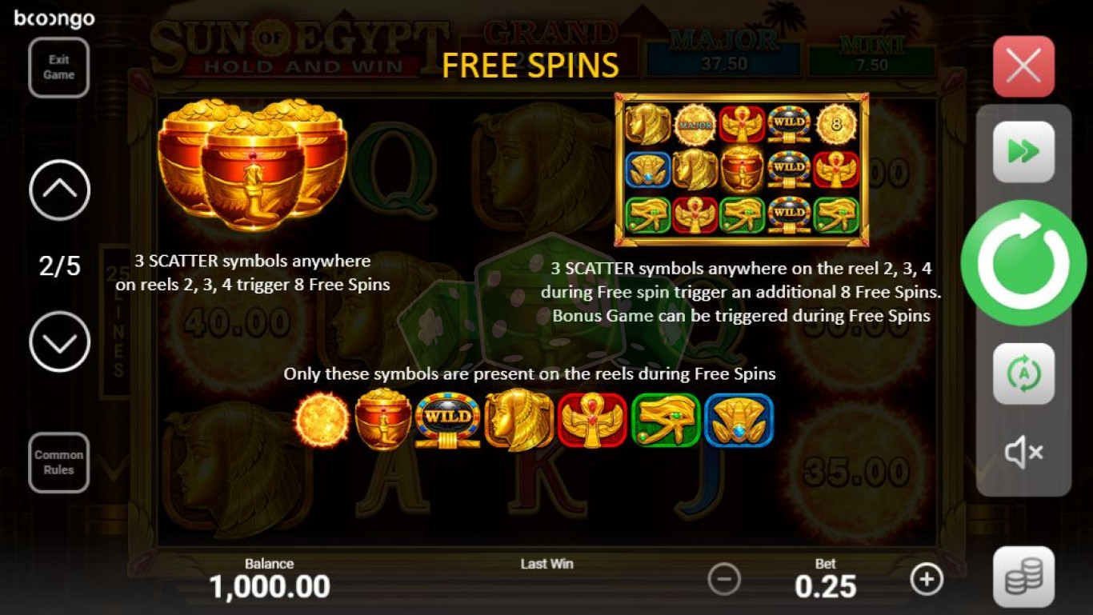The image size is (1093, 615).
Task: Toggle the autoplay button
Action: (x=1023, y=373)
